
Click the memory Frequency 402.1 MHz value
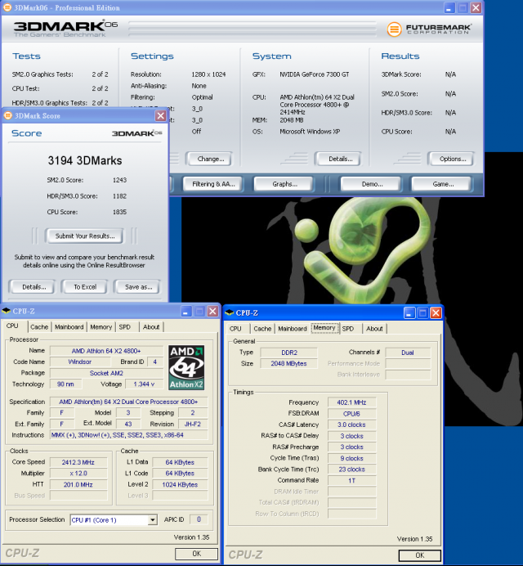[351, 402]
